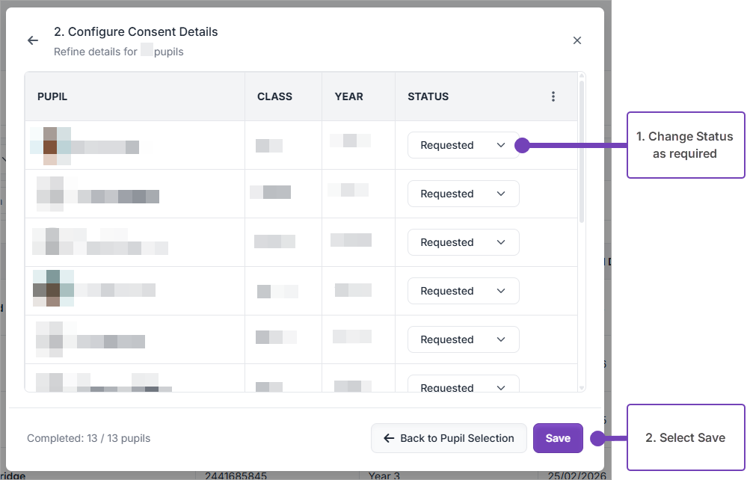The height and width of the screenshot is (480, 747).
Task: Click the table scrollbar down arrow
Action: pyautogui.click(x=582, y=387)
